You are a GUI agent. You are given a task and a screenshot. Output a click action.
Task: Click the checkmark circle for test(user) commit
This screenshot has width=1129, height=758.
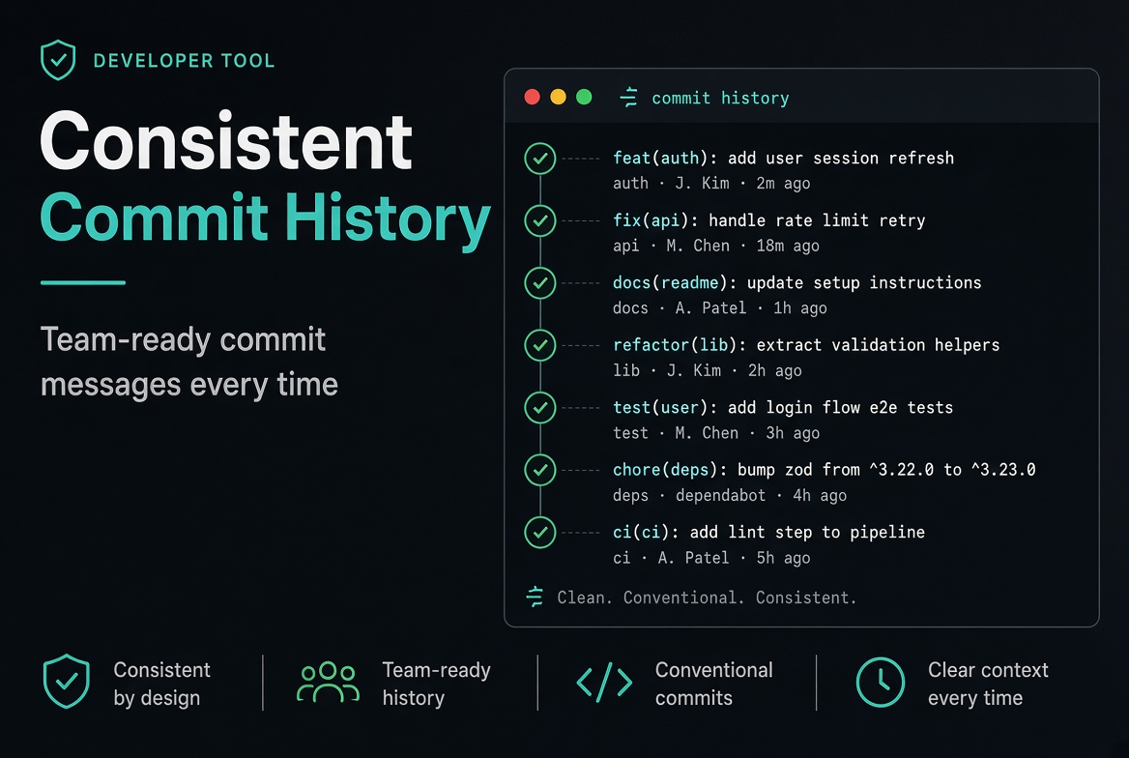coord(540,408)
